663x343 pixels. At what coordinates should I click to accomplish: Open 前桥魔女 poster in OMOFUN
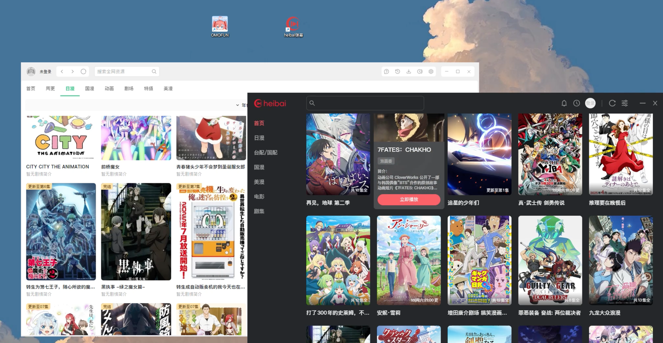pos(136,138)
